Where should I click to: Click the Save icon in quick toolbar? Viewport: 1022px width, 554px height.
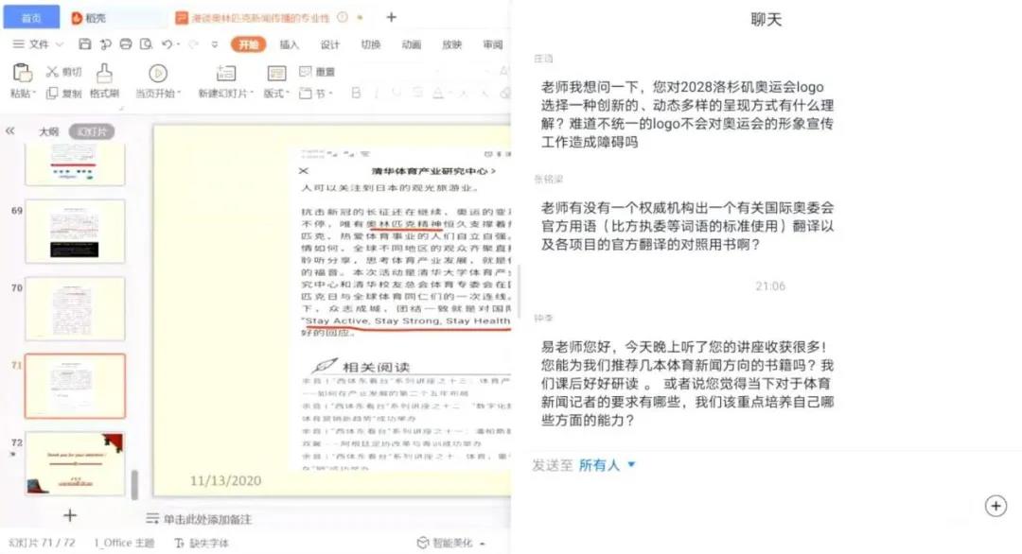(x=85, y=43)
